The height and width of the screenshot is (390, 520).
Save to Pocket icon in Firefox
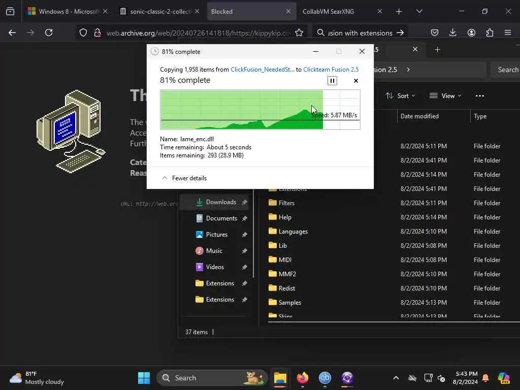[x=435, y=32]
